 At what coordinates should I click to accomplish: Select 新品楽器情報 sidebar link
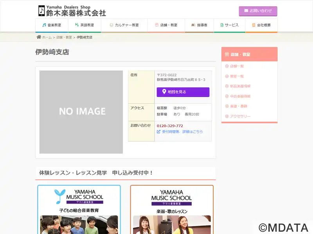(240, 86)
